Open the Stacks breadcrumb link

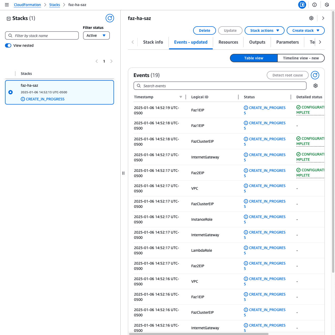coord(55,5)
